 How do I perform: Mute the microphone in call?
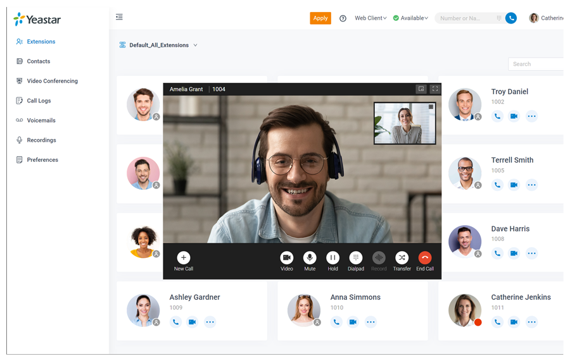[310, 261]
